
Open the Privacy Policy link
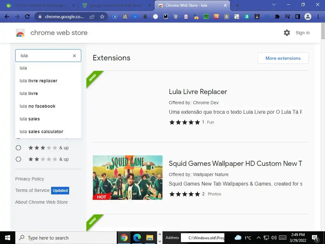pyautogui.click(x=30, y=179)
